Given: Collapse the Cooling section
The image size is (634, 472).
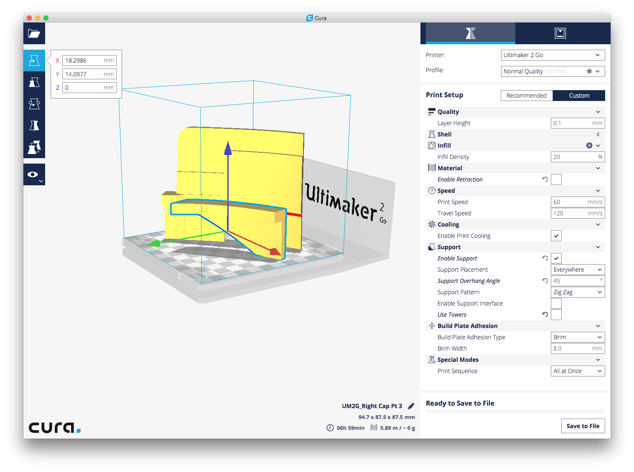Looking at the screenshot, I should coord(598,225).
